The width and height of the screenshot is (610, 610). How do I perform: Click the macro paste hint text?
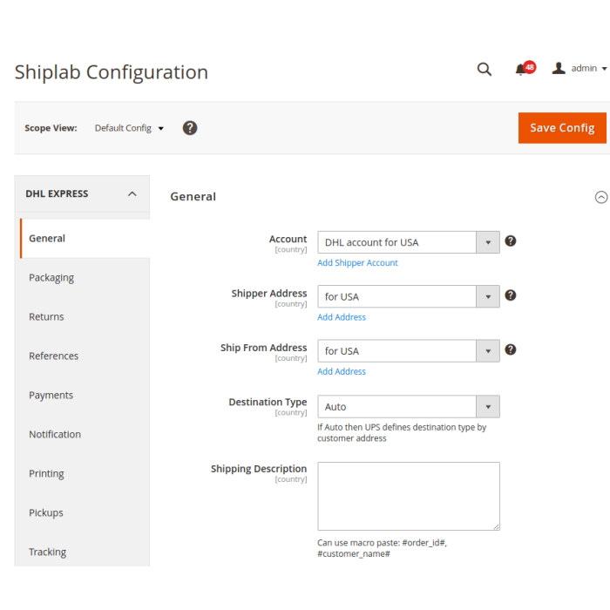[x=382, y=548]
